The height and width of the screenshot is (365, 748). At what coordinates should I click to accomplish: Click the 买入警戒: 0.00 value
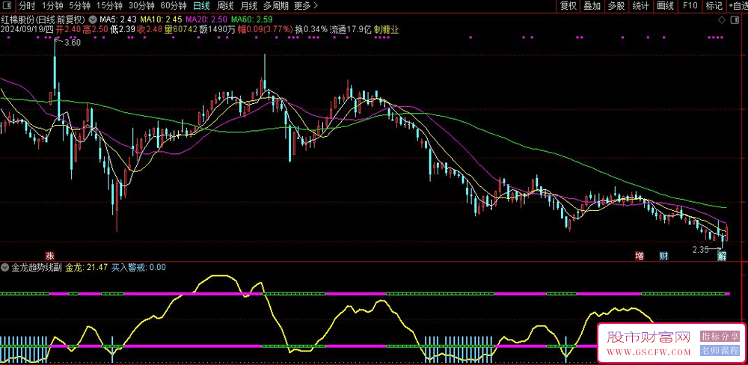139,267
